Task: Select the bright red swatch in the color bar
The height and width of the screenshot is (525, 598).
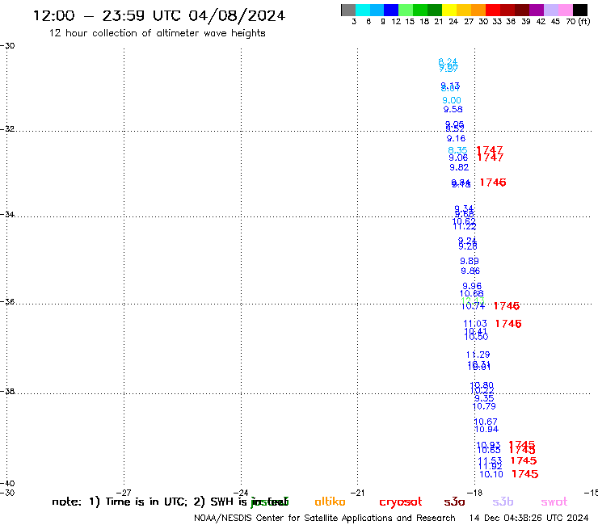Action: (x=493, y=10)
